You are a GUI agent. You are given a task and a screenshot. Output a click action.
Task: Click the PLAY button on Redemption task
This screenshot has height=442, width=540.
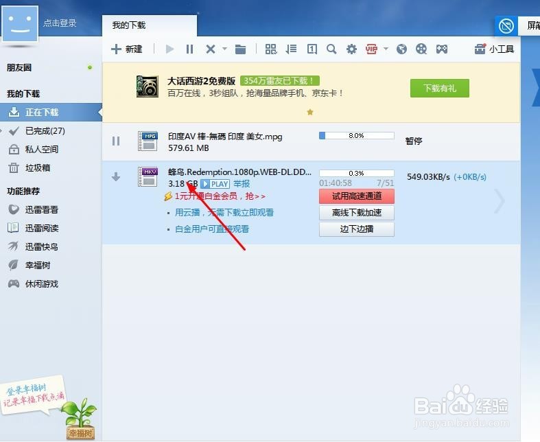(215, 184)
